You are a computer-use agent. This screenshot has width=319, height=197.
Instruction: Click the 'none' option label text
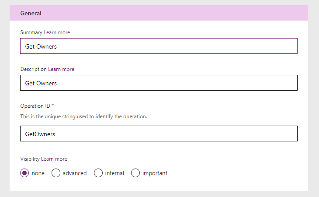tap(38, 173)
